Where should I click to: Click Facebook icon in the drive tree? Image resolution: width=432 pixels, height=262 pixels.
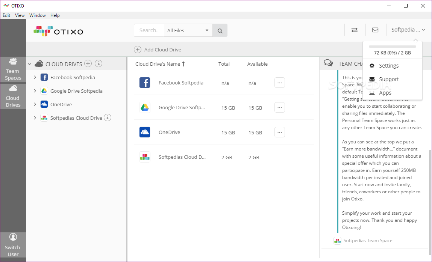click(44, 77)
